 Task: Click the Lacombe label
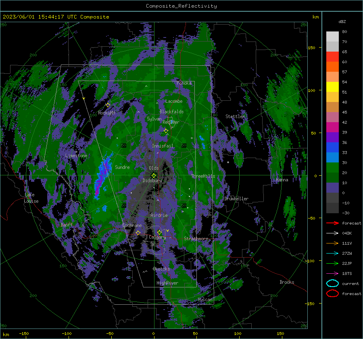click(174, 101)
